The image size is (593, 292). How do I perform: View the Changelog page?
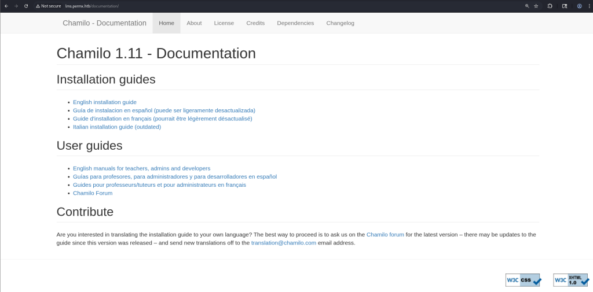point(340,23)
